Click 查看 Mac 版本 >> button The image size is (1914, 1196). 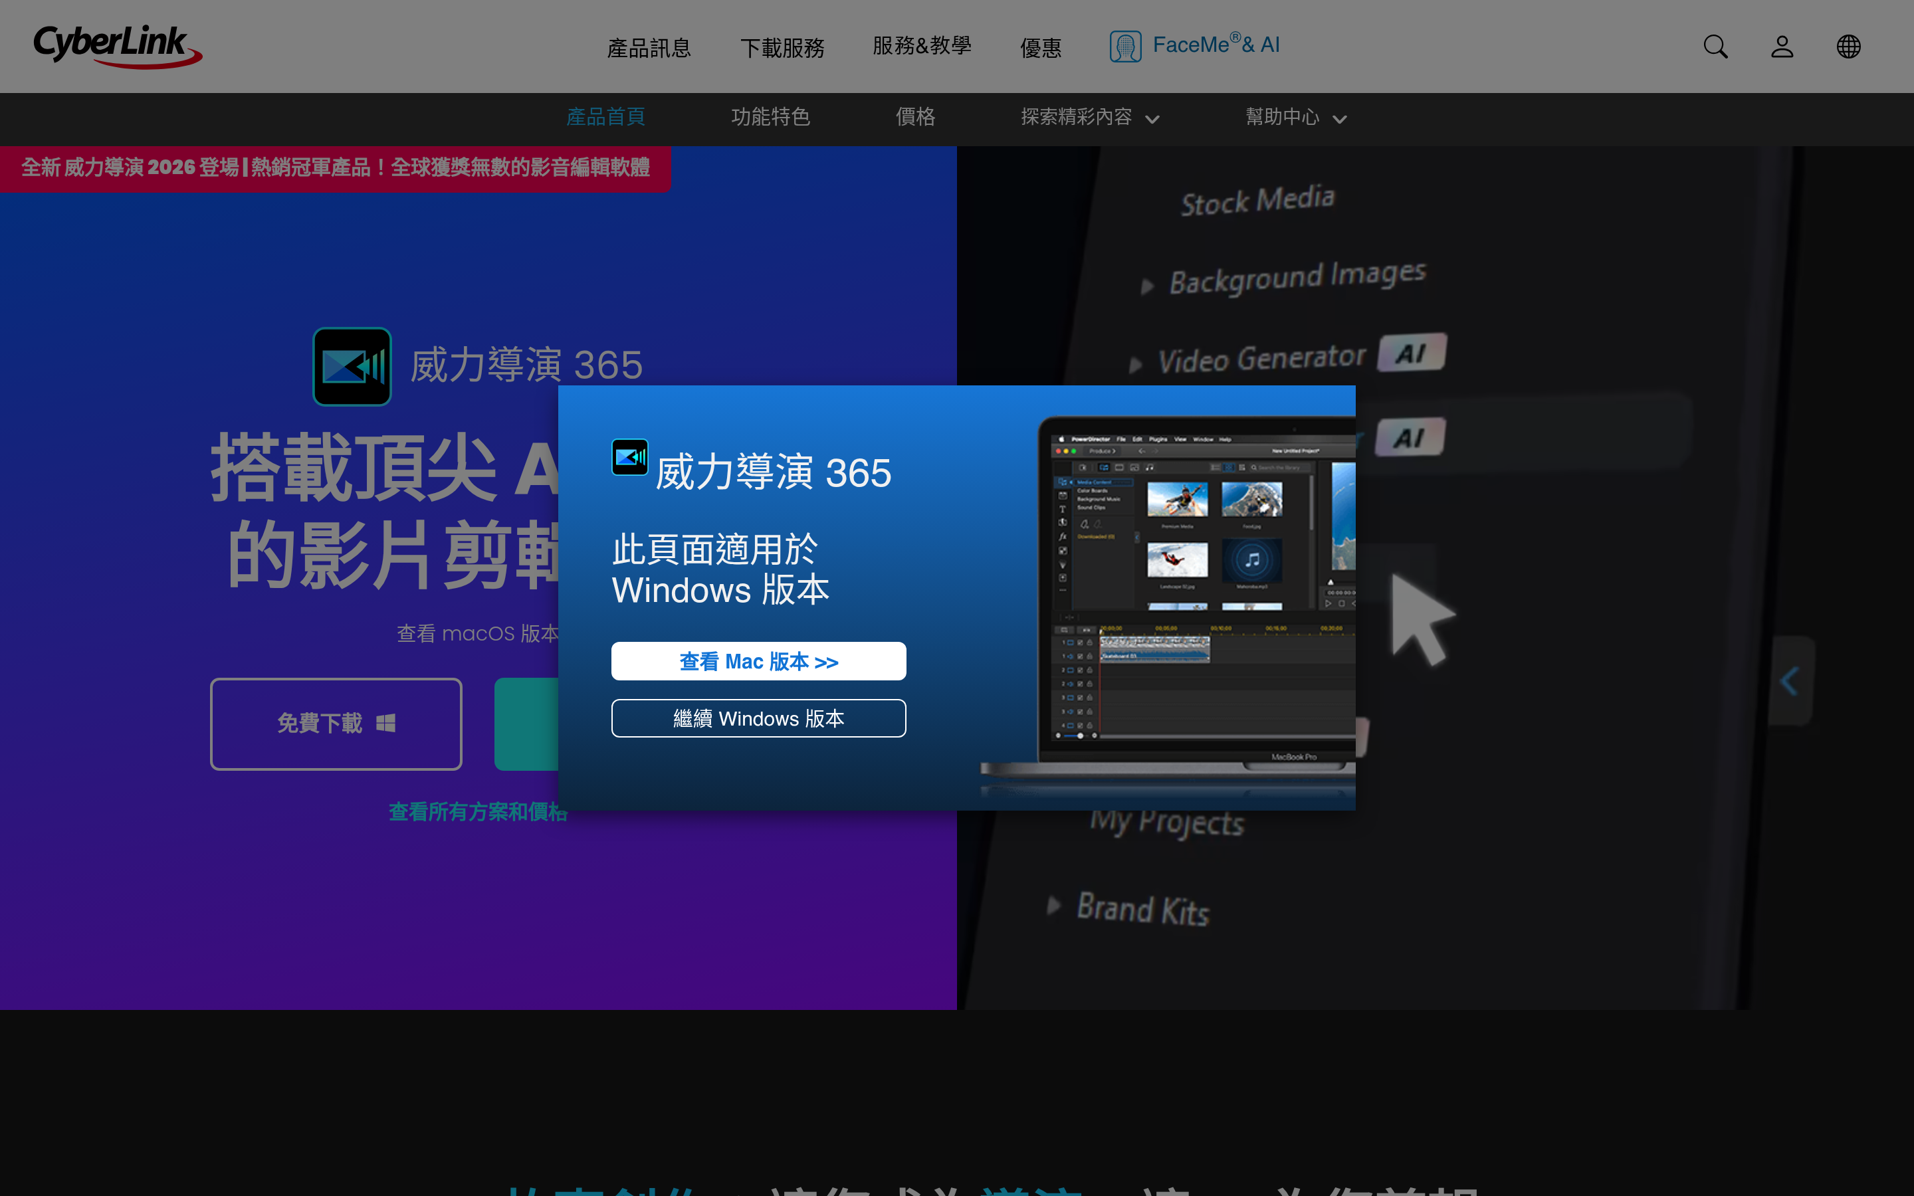coord(758,661)
